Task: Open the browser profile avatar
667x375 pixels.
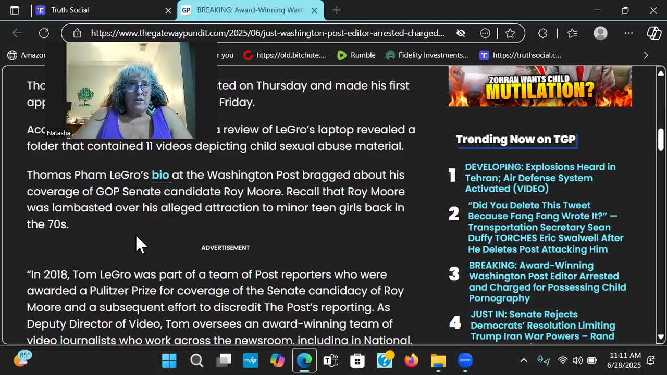Action: coord(601,33)
